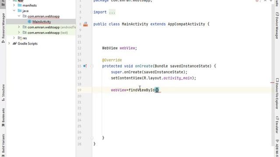The width and height of the screenshot is (280, 157).
Task: Click AppCompatActivity in the class declaration
Action: tap(186, 24)
